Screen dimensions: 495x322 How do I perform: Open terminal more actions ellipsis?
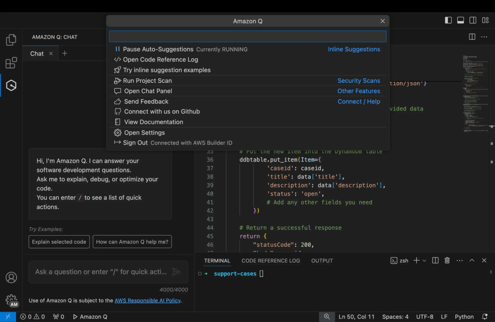click(x=459, y=260)
